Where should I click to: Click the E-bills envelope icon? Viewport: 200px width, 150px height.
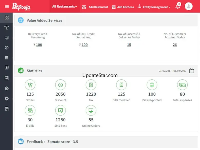coord(30,110)
